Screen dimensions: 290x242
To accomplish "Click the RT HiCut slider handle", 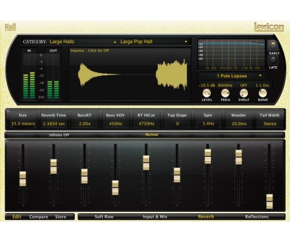I will click(x=146, y=163).
